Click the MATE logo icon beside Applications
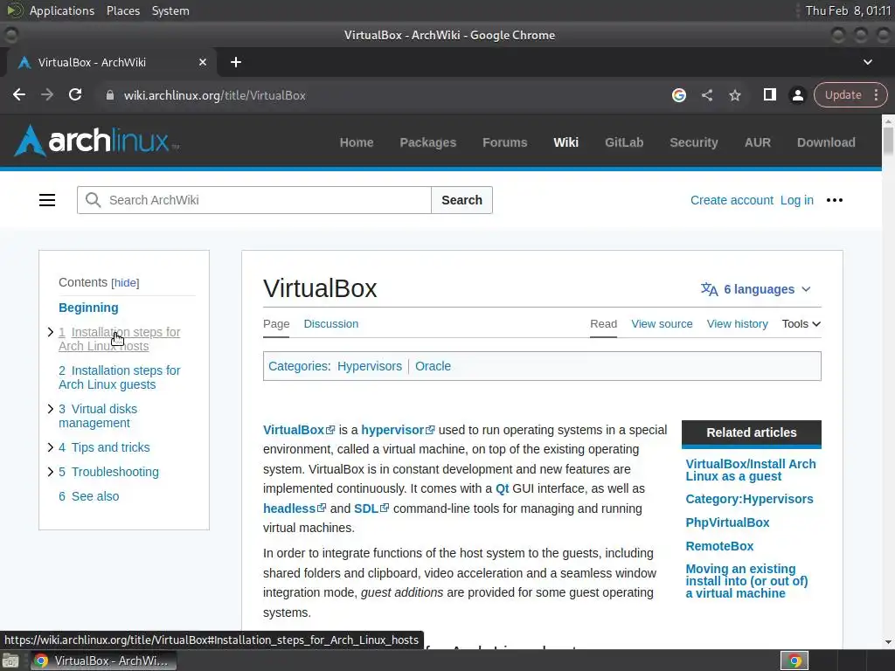The height and width of the screenshot is (671, 895). tap(14, 10)
